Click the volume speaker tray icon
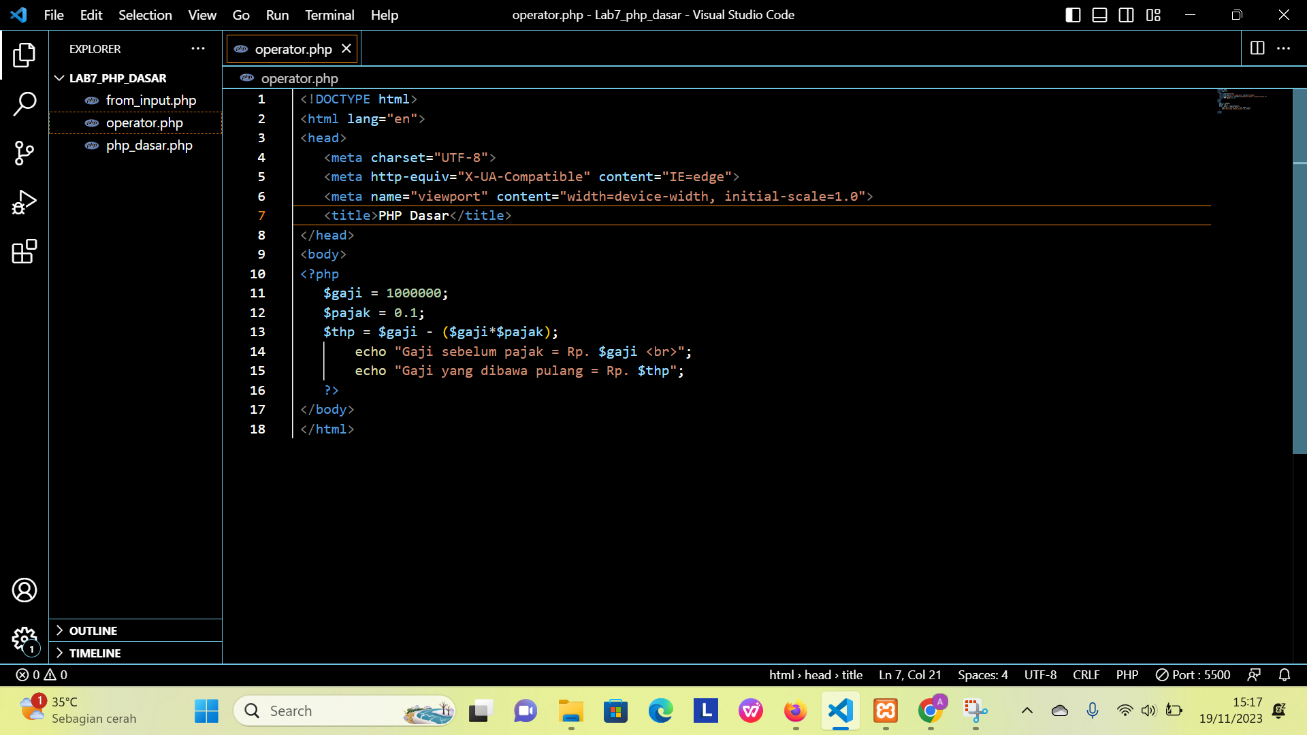Image resolution: width=1307 pixels, height=735 pixels. coord(1148,711)
